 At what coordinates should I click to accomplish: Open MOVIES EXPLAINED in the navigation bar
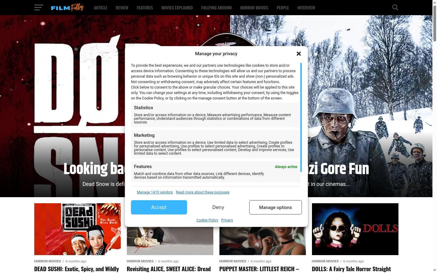click(x=177, y=8)
